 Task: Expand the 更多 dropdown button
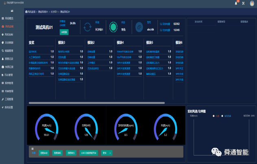tap(107, 153)
